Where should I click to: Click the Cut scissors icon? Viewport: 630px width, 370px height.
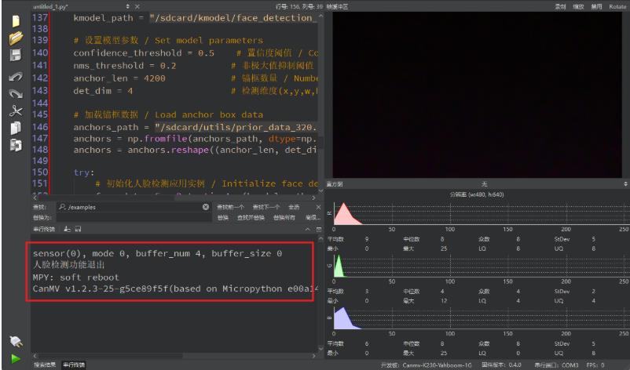click(15, 111)
